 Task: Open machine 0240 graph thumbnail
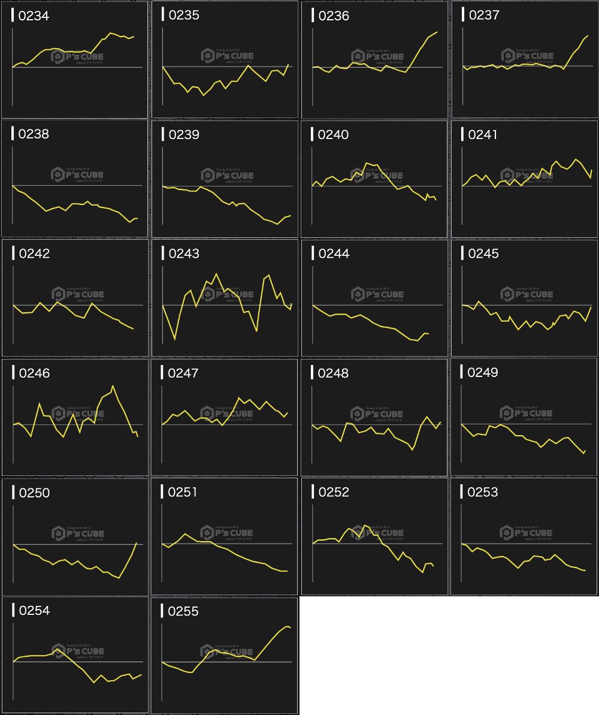[374, 179]
